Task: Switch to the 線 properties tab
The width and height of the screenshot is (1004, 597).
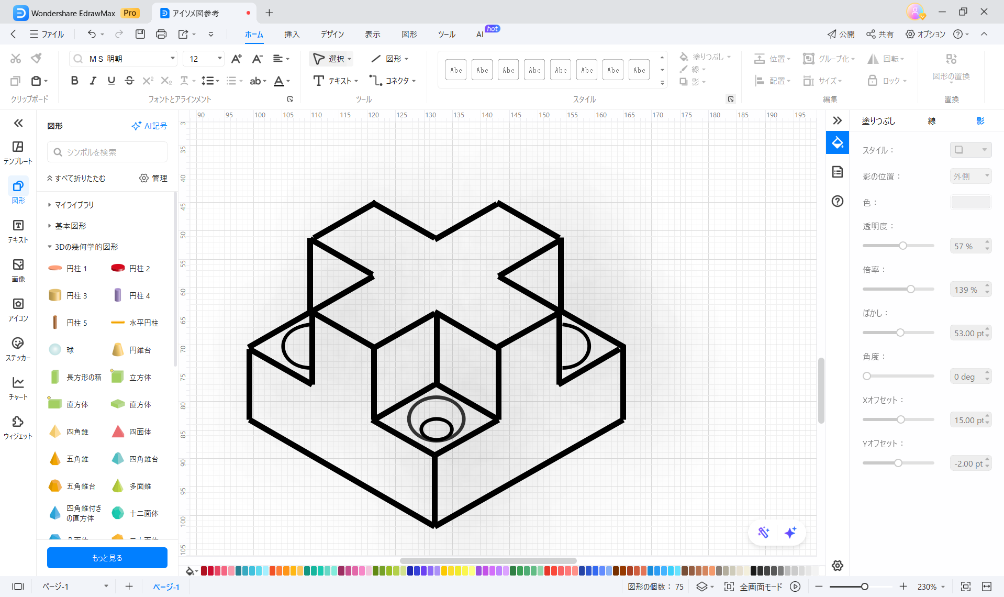Action: pyautogui.click(x=931, y=121)
